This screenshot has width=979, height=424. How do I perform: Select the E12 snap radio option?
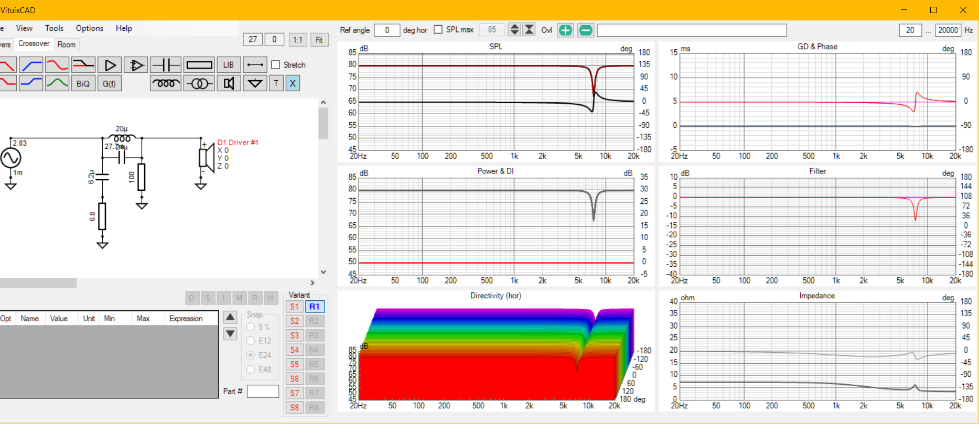coord(251,341)
